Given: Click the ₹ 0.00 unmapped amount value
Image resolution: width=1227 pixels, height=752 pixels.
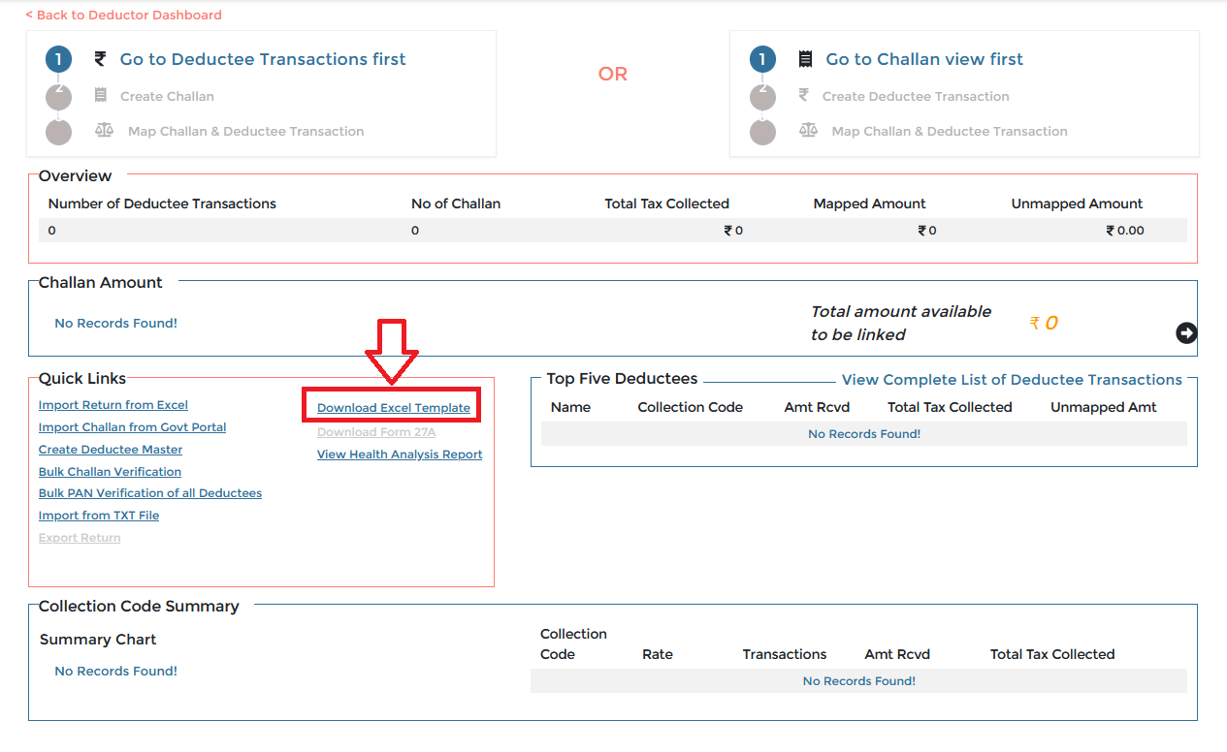Looking at the screenshot, I should point(1125,231).
